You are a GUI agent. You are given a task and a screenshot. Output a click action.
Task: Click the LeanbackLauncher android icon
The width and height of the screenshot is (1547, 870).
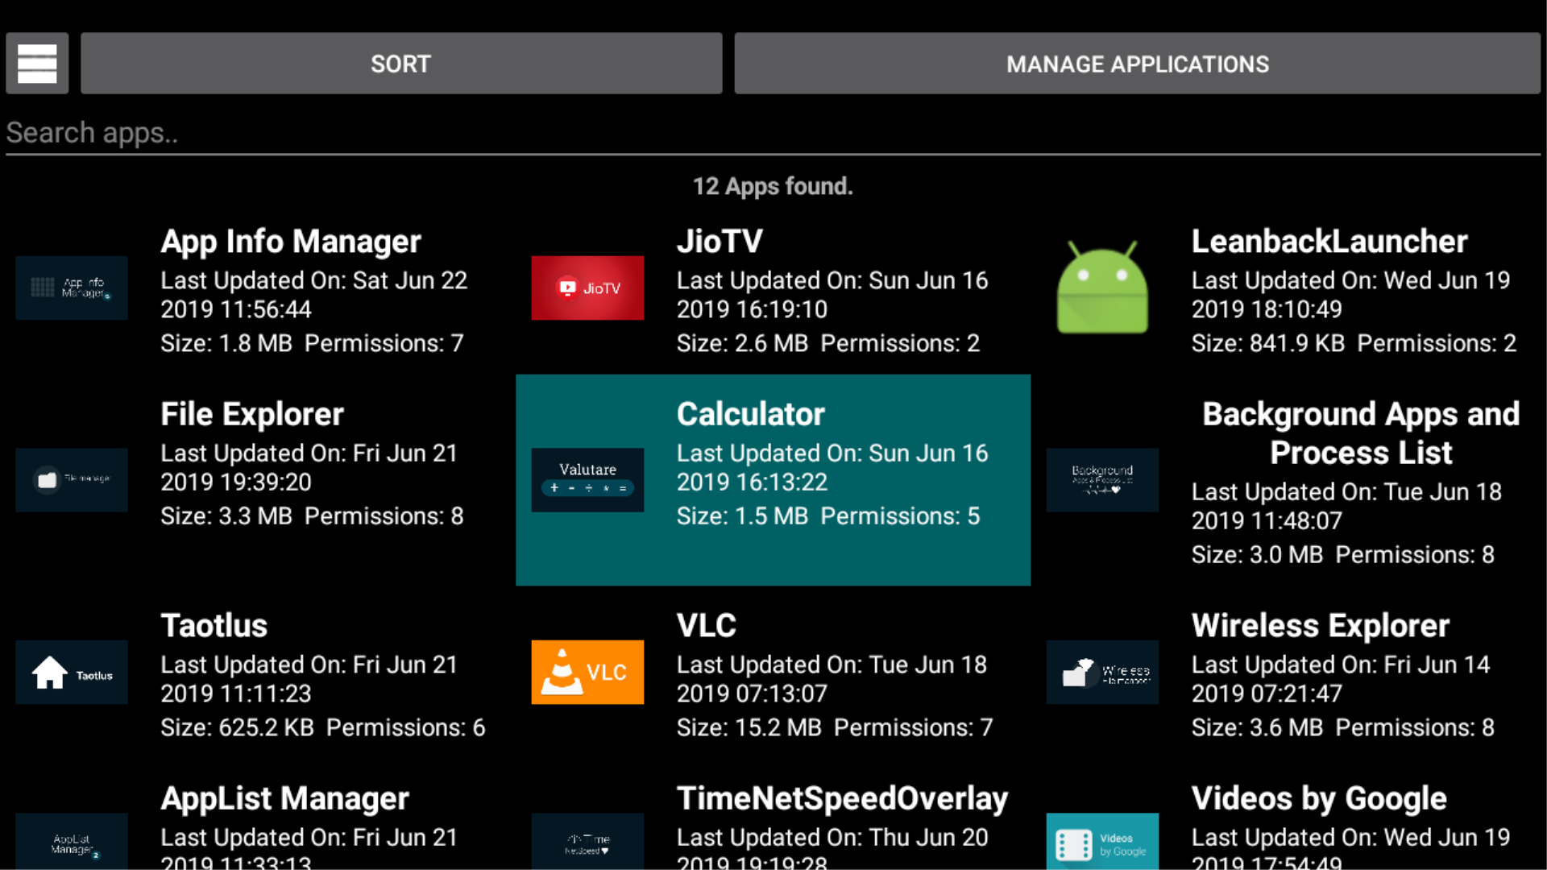(x=1101, y=288)
